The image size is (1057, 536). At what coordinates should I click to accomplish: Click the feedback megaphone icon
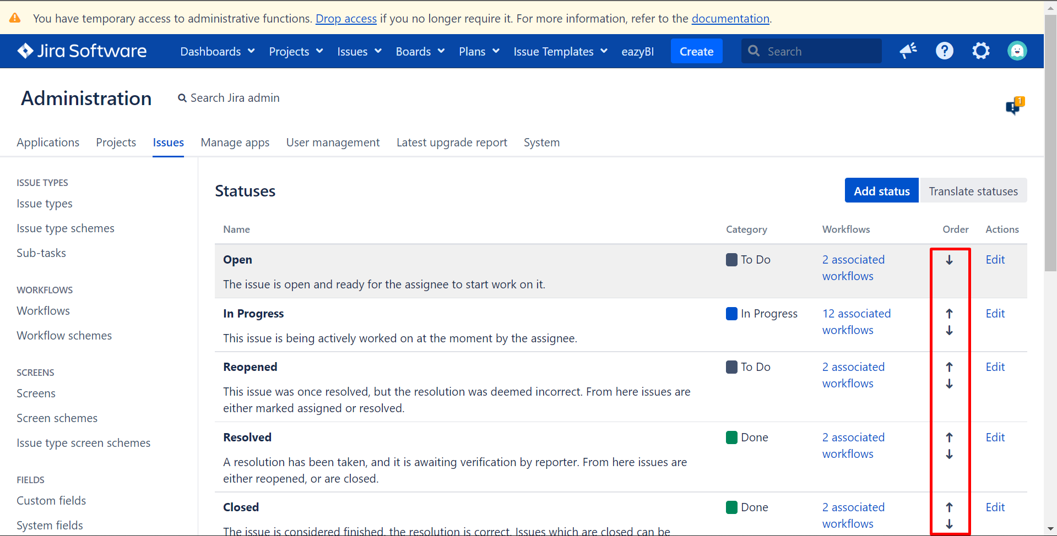[x=908, y=51]
